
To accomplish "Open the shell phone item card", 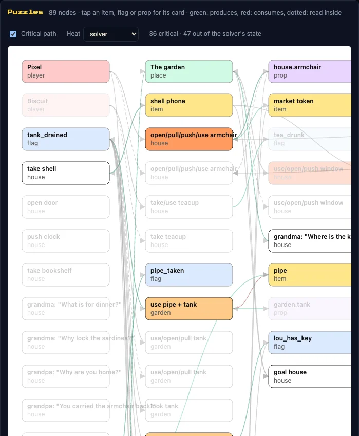I will point(189,105).
